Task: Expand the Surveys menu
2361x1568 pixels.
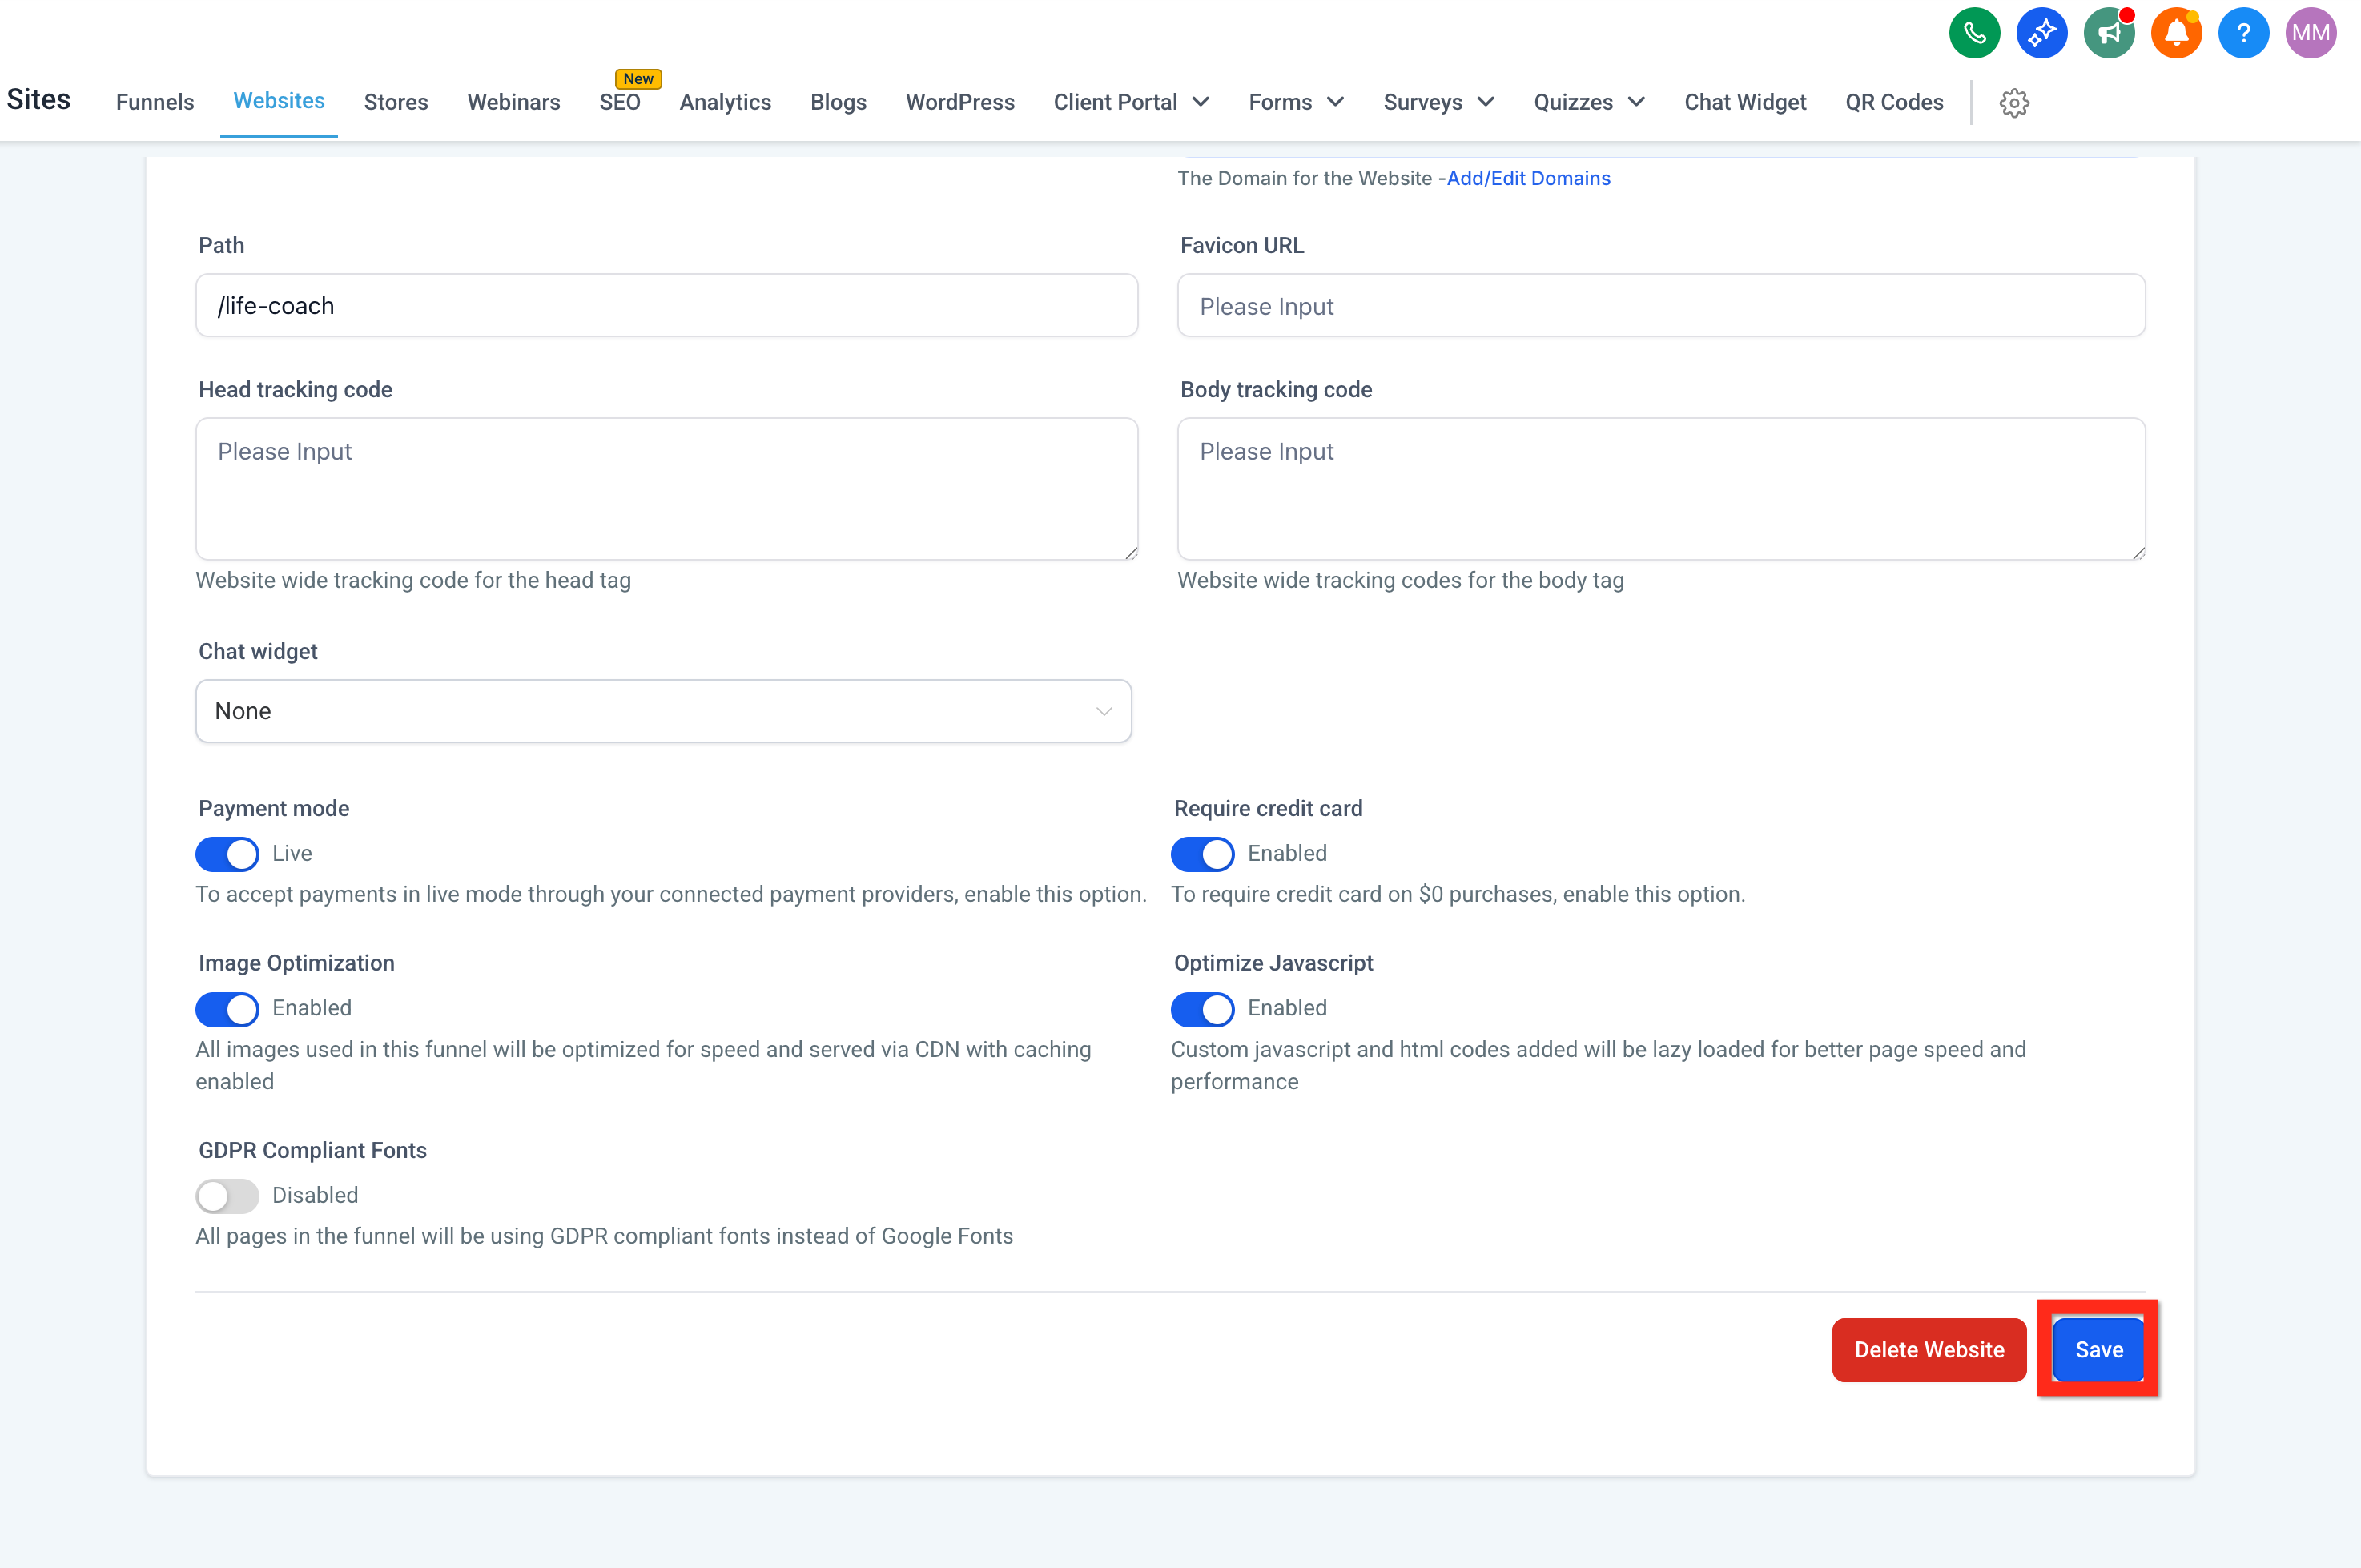Action: coord(1437,102)
